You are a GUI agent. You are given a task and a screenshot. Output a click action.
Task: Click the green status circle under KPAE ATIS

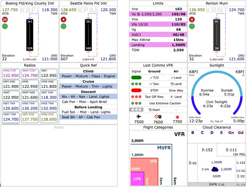click(x=64, y=26)
